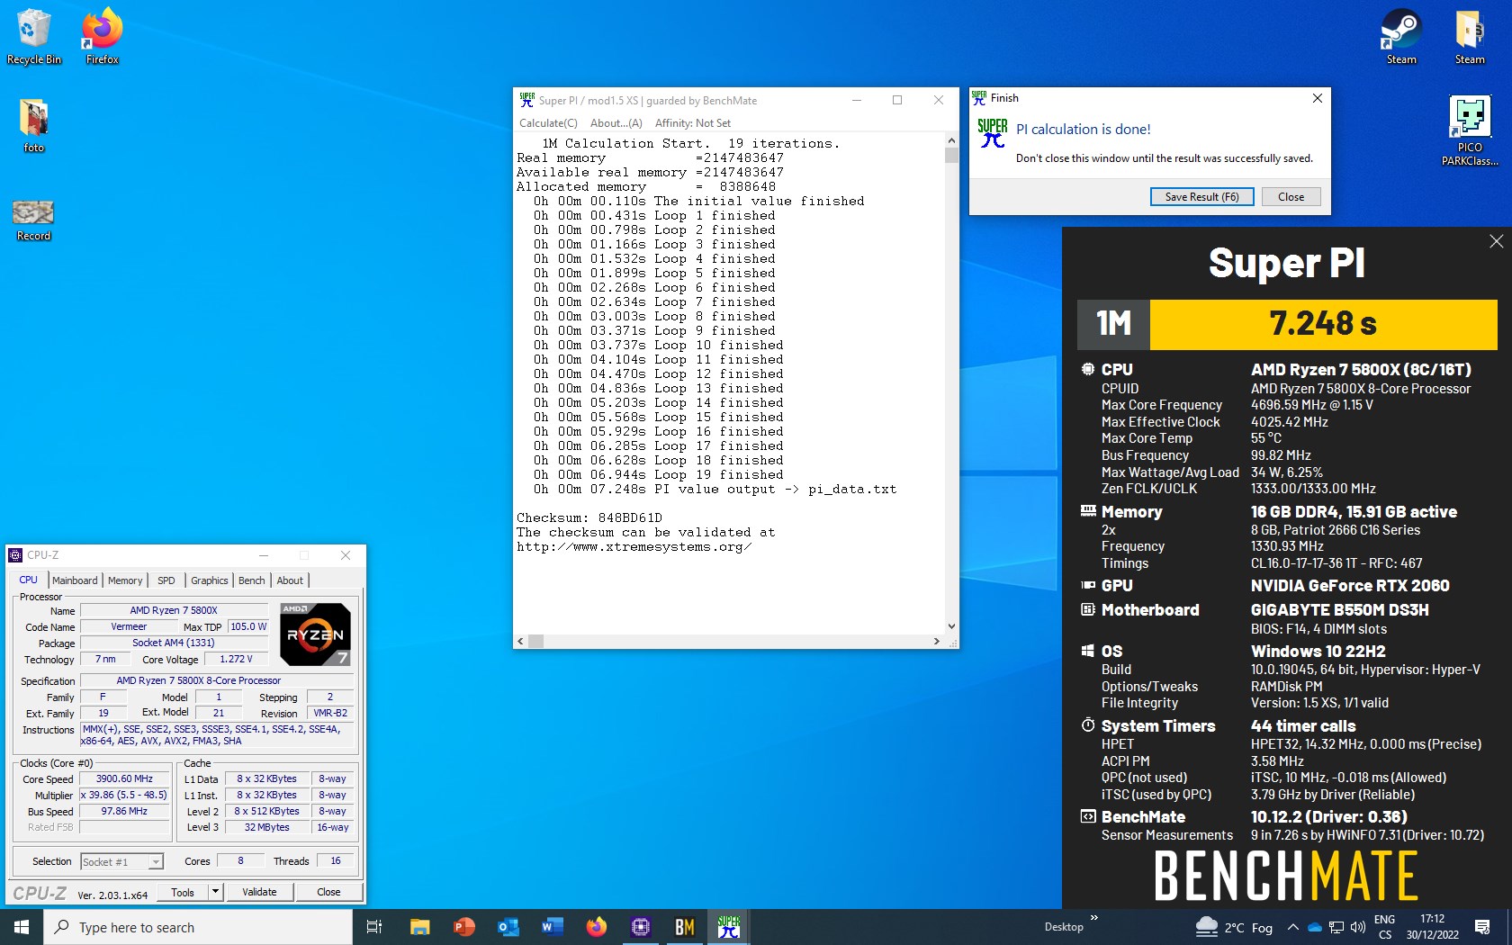Open the PICO PARKClassic desktop icon
This screenshot has width=1512, height=945.
click(x=1470, y=131)
